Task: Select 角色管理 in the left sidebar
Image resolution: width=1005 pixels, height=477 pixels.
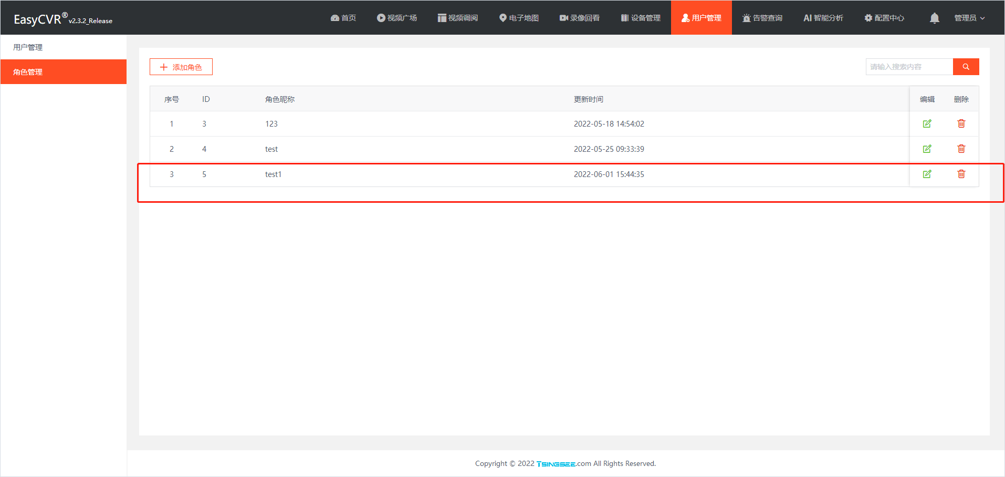Action: coord(28,72)
